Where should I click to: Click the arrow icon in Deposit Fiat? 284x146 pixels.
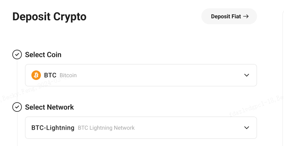pos(246,16)
